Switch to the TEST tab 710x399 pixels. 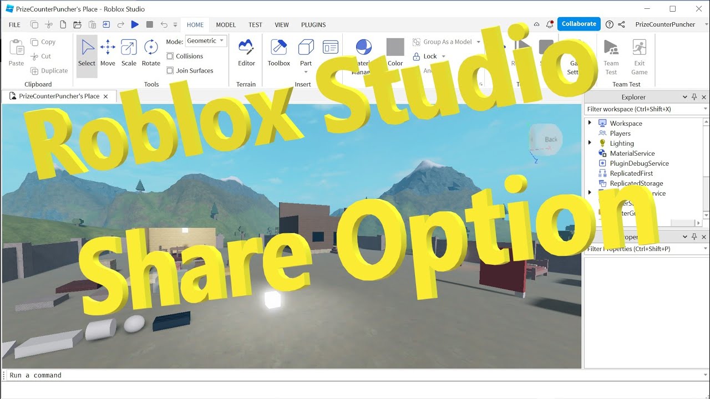click(255, 24)
